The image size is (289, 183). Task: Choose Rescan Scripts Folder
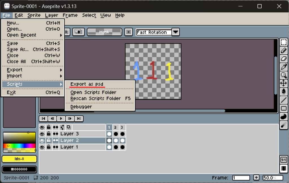coord(100,99)
